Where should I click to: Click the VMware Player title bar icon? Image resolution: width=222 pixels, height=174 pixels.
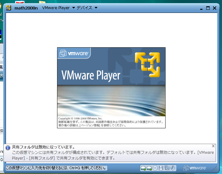[x=9, y=8]
